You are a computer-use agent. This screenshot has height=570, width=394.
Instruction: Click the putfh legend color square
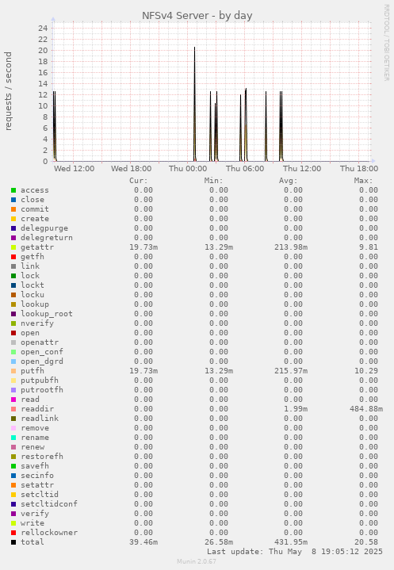click(13, 371)
